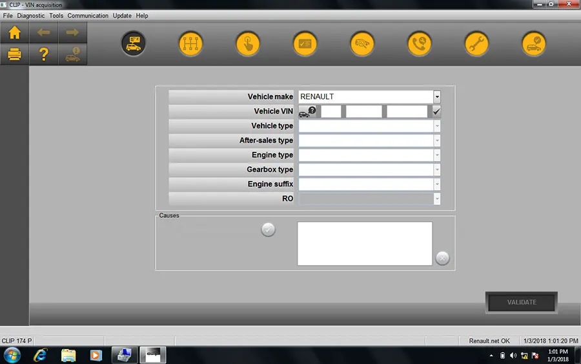Click the forward arrow navigation icon

[x=72, y=33]
